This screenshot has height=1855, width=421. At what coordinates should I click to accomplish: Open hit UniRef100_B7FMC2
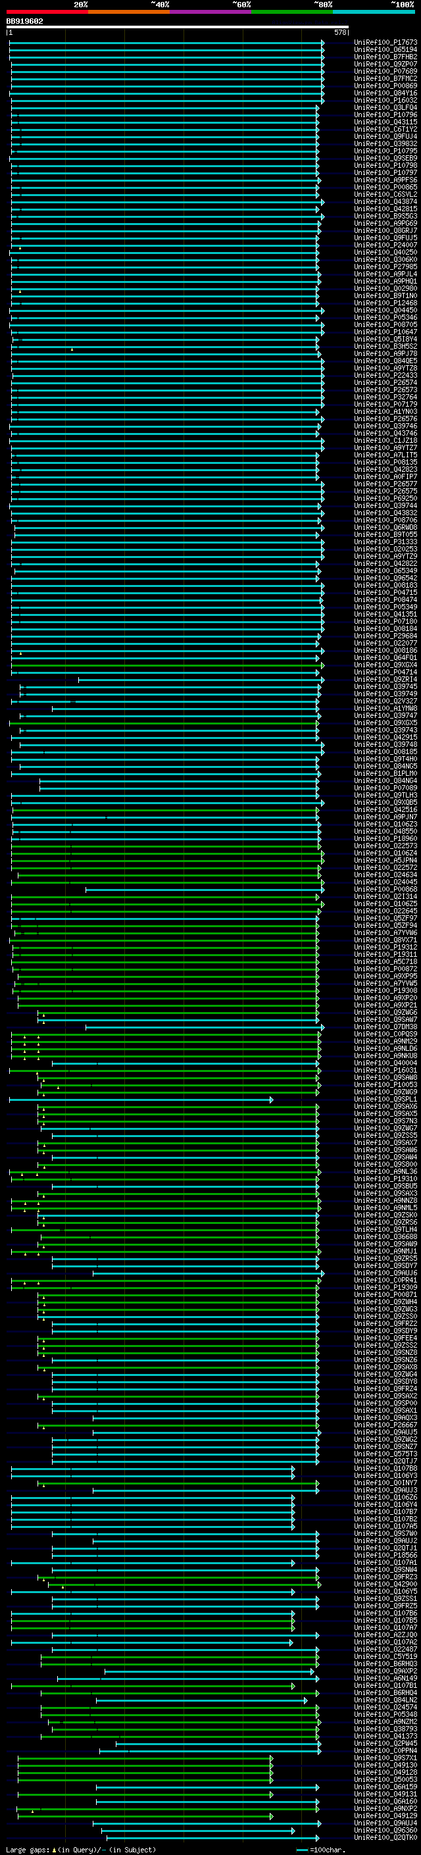pos(385,78)
